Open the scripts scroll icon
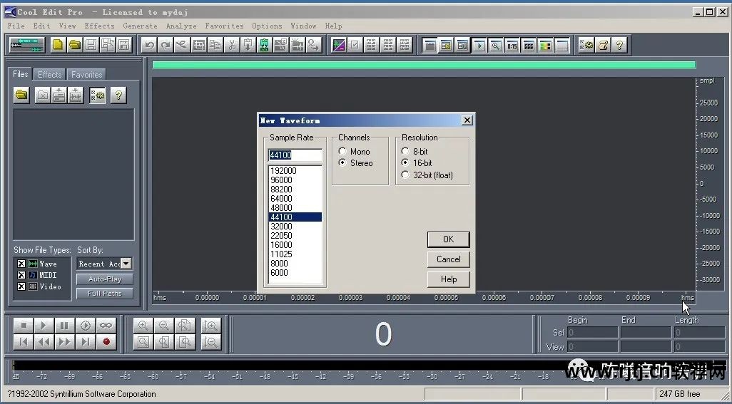Image resolution: width=732 pixels, height=404 pixels. point(603,45)
